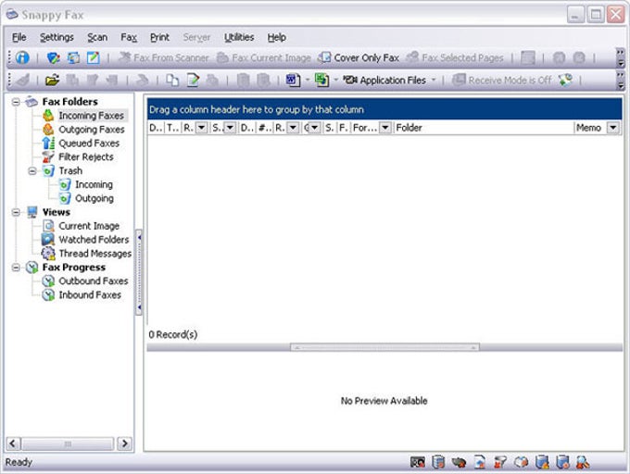Click the Snappy Fax title text
Screen dimensions: 630x474
[53, 15]
